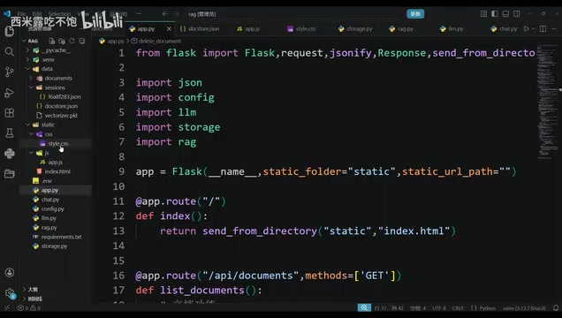Screen dimensions: 562x318
Task: Toggle the secondary side bar
Action: [516, 13]
